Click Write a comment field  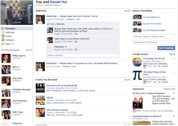pyautogui.click(x=83, y=55)
